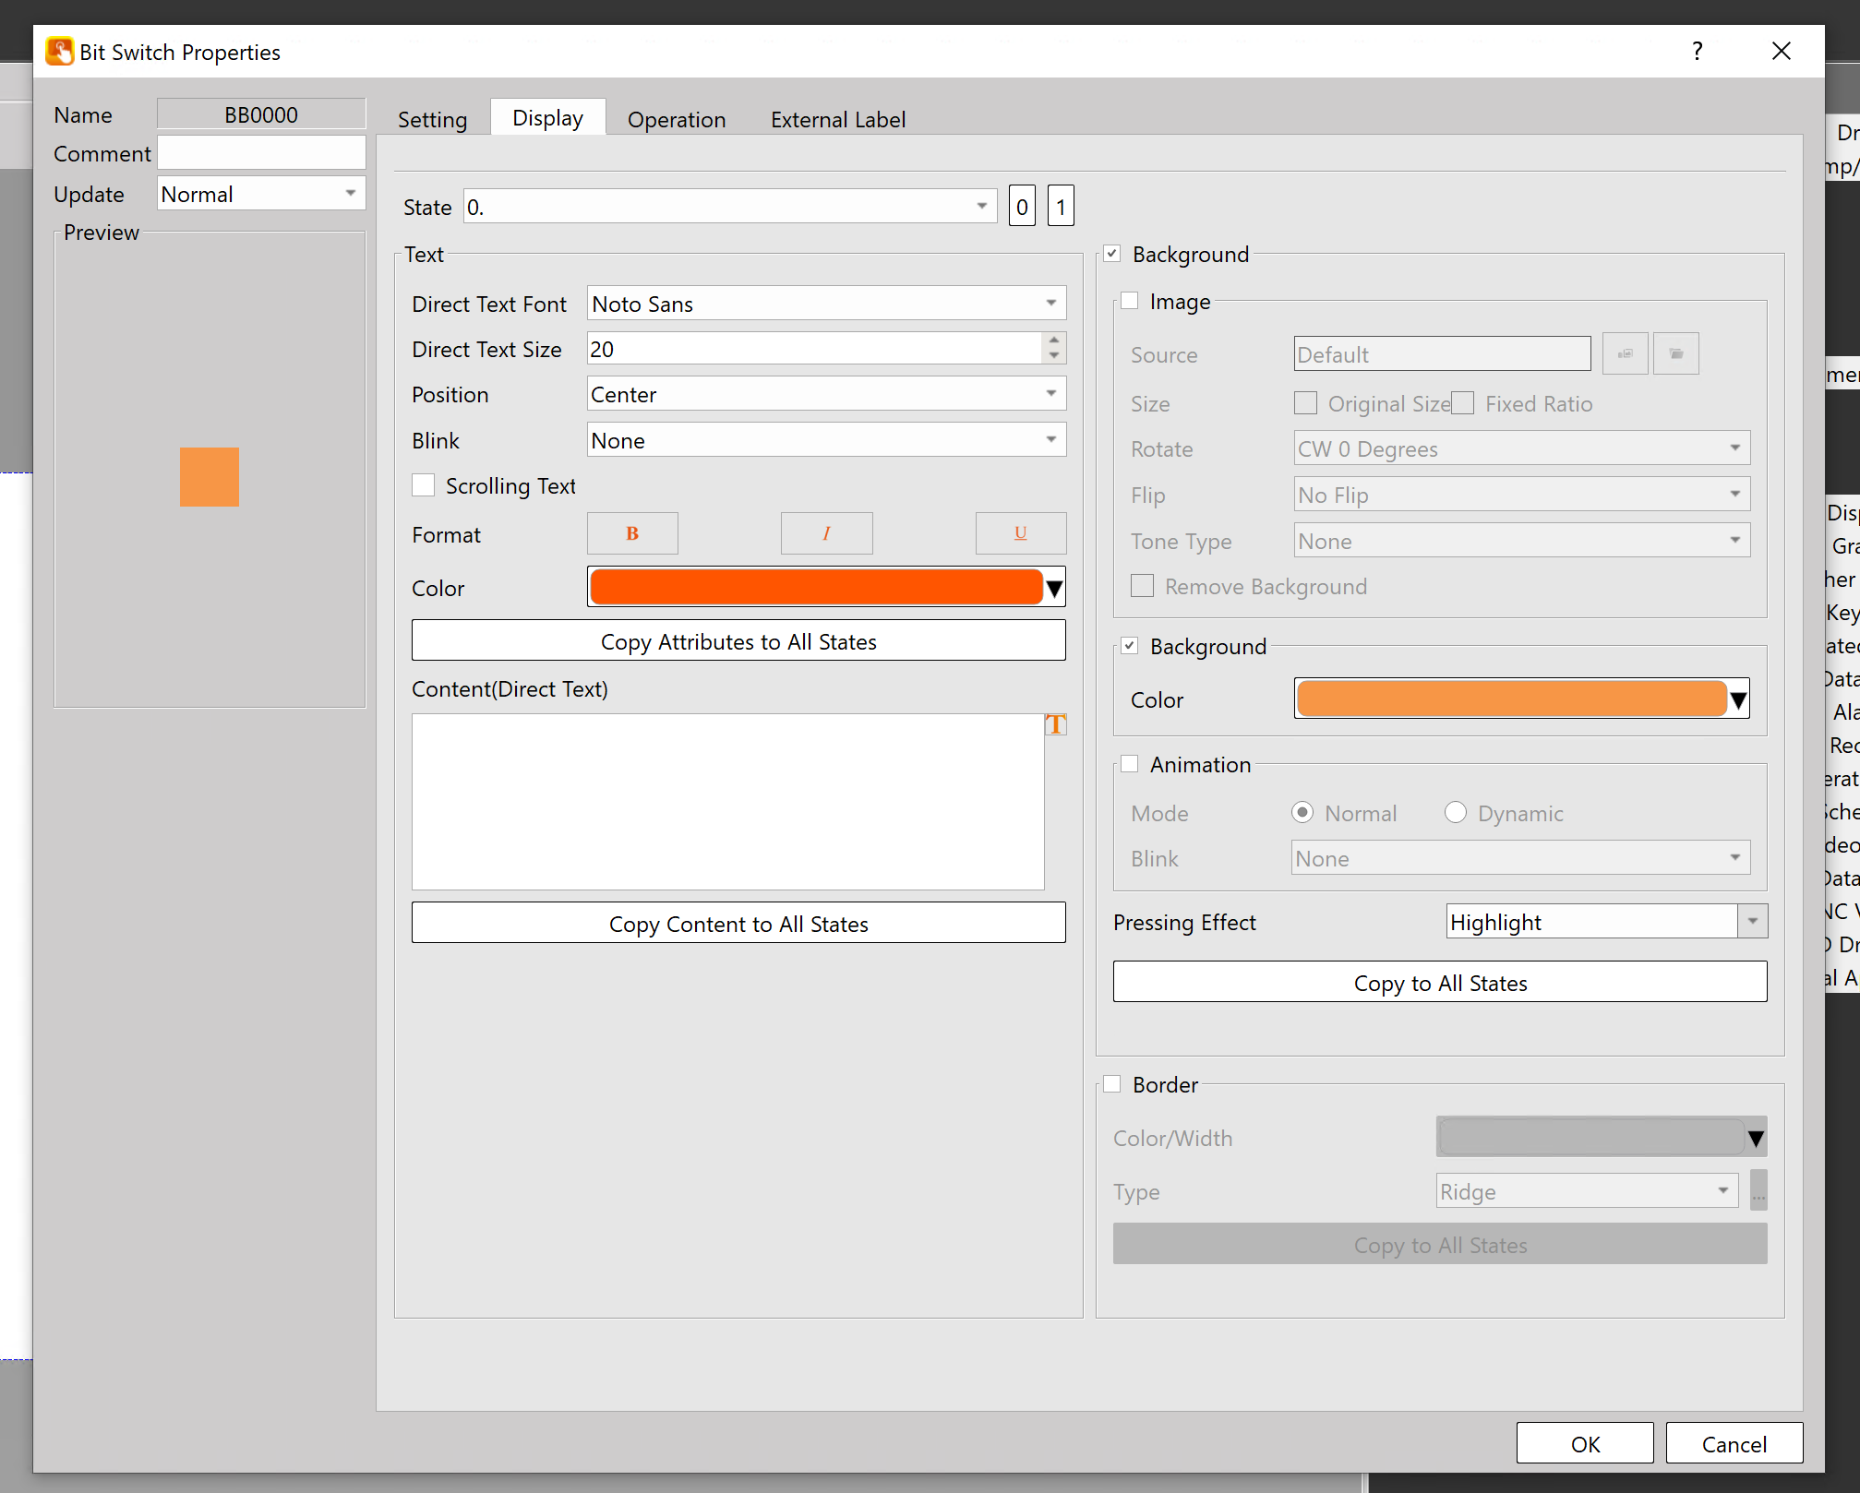This screenshot has height=1493, width=1860.
Task: Switch to the Operation tab
Action: coord(676,120)
